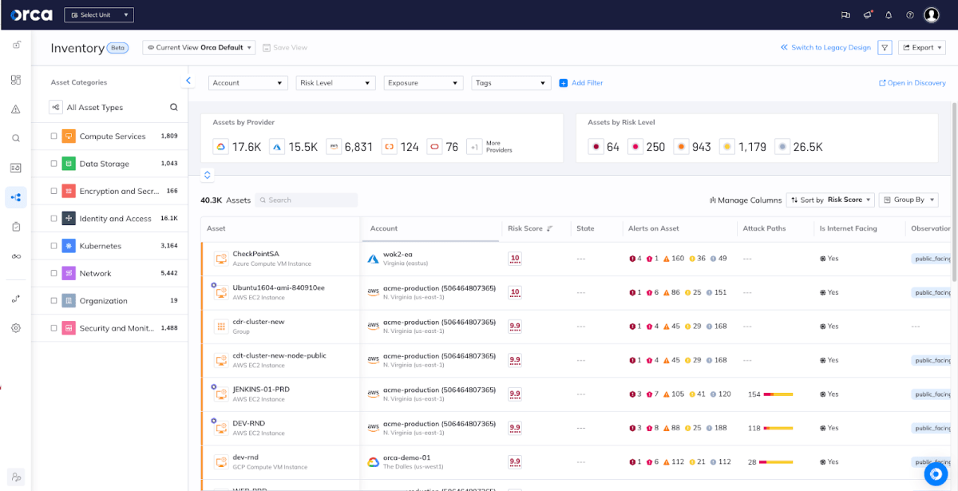
Task: Click the +1 More Providers button
Action: tap(489, 147)
